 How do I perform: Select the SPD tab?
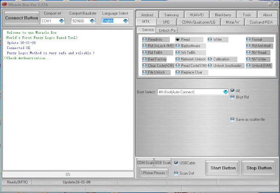166,22
